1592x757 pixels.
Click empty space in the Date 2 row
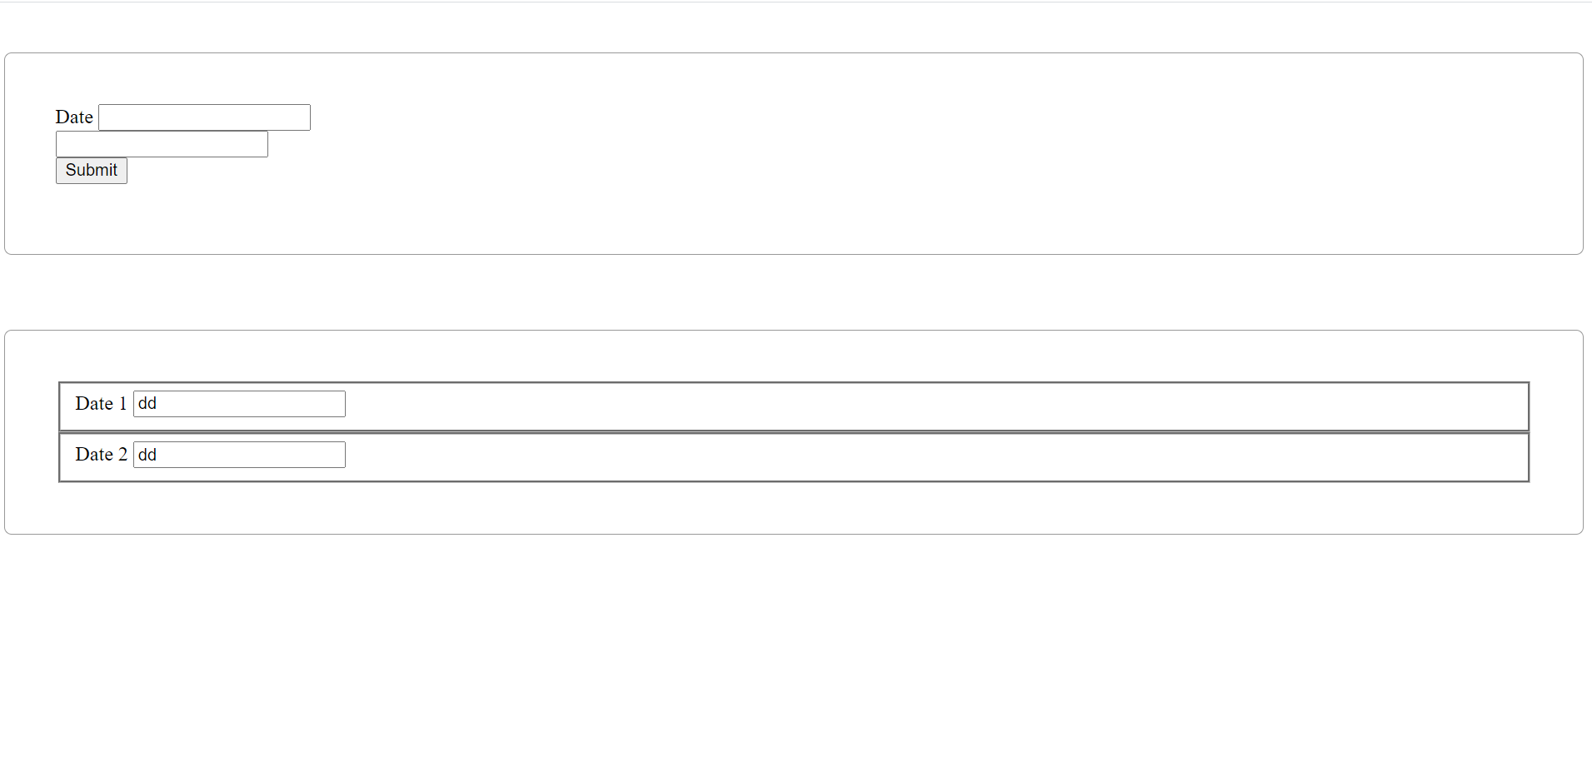coord(916,457)
